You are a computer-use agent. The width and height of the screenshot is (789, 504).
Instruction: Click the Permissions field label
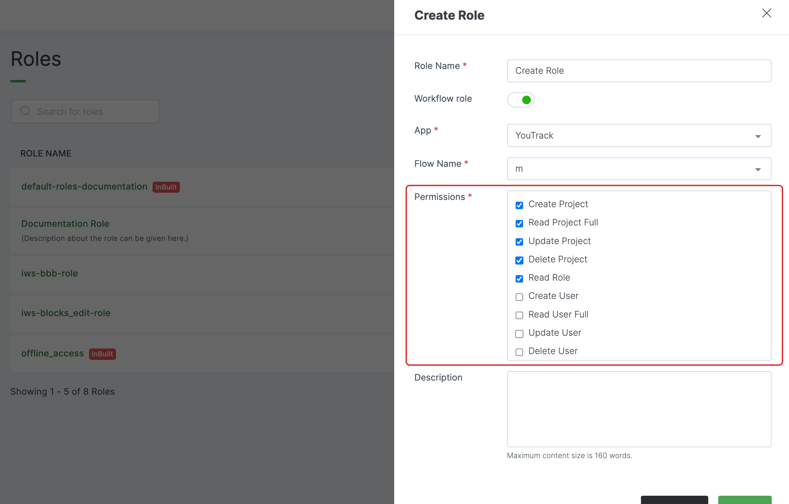pyautogui.click(x=440, y=197)
